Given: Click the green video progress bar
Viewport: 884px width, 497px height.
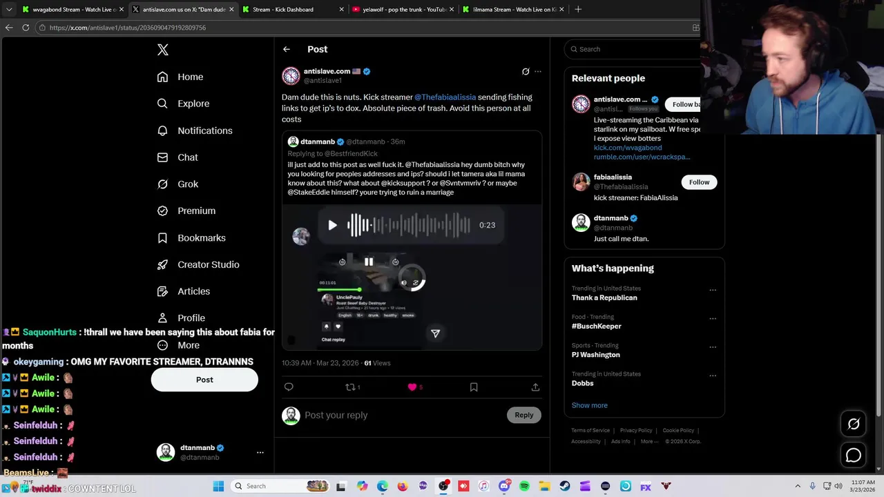Looking at the screenshot, I should point(339,289).
